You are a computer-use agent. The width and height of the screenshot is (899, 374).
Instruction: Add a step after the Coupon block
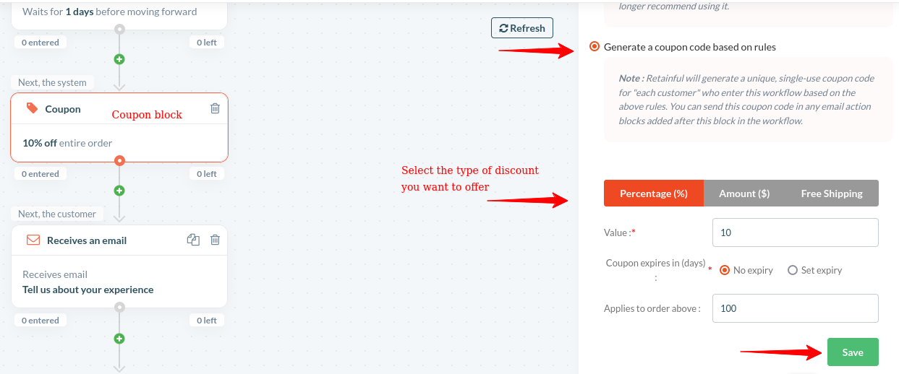pos(120,191)
